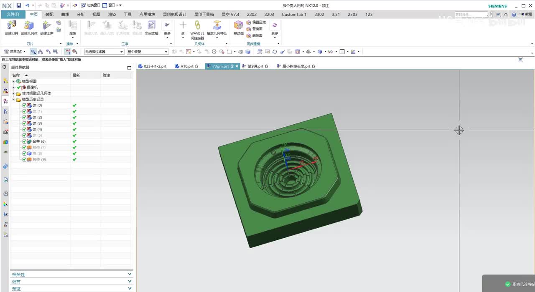Click the fit view icon in toolbar

(260, 52)
